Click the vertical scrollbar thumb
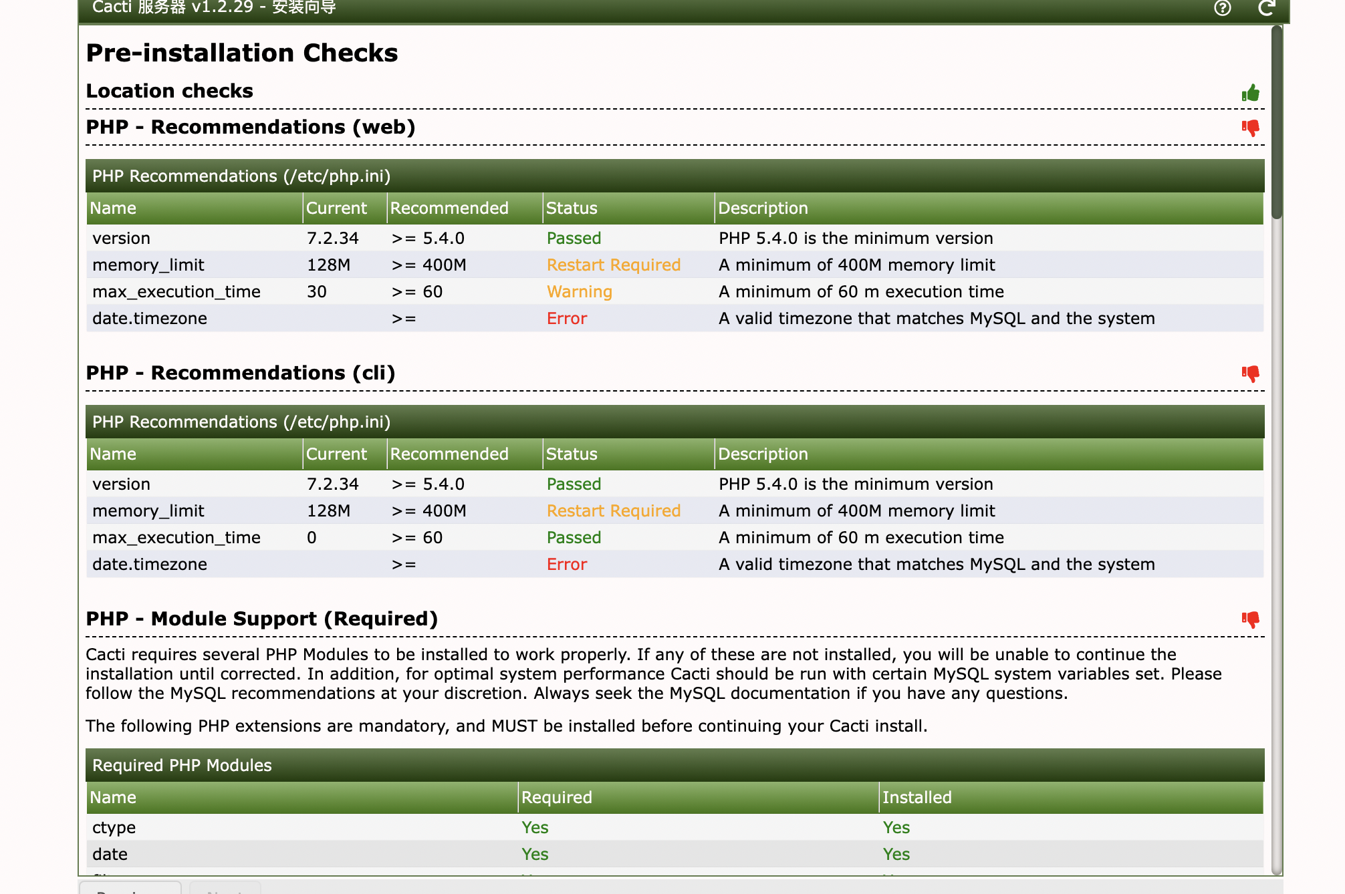 pos(1276,122)
